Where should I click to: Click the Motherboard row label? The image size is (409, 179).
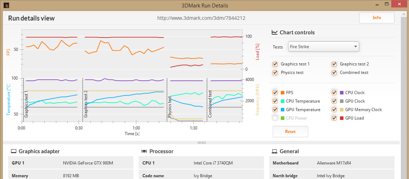[285, 163]
